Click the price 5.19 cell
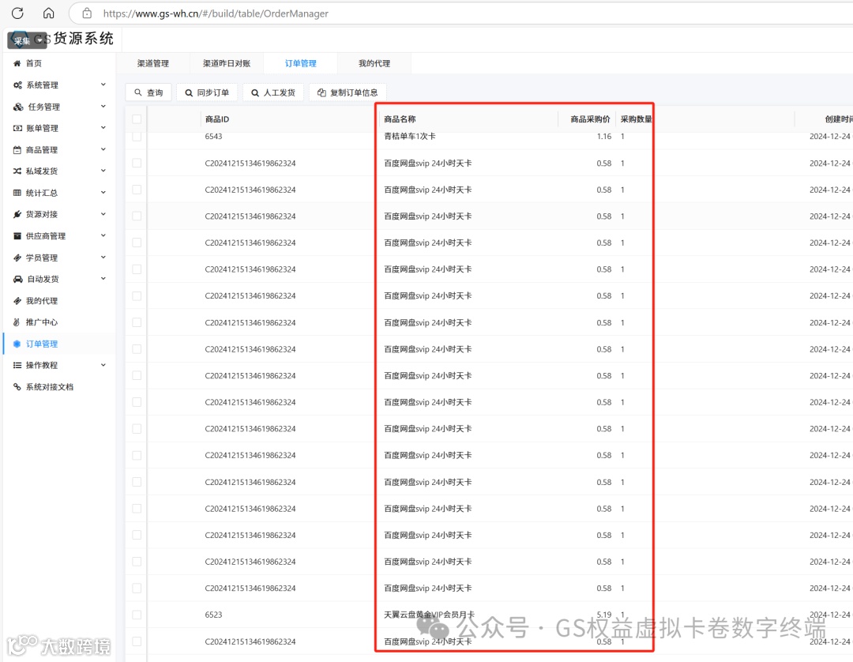Screen dimensions: 853x662 (x=604, y=615)
